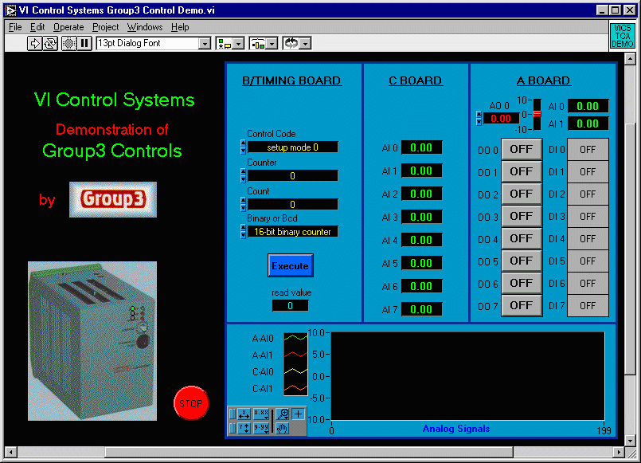Click the horizontal scrollbar right arrow
Screen dimensions: 641x463
[619, 452]
